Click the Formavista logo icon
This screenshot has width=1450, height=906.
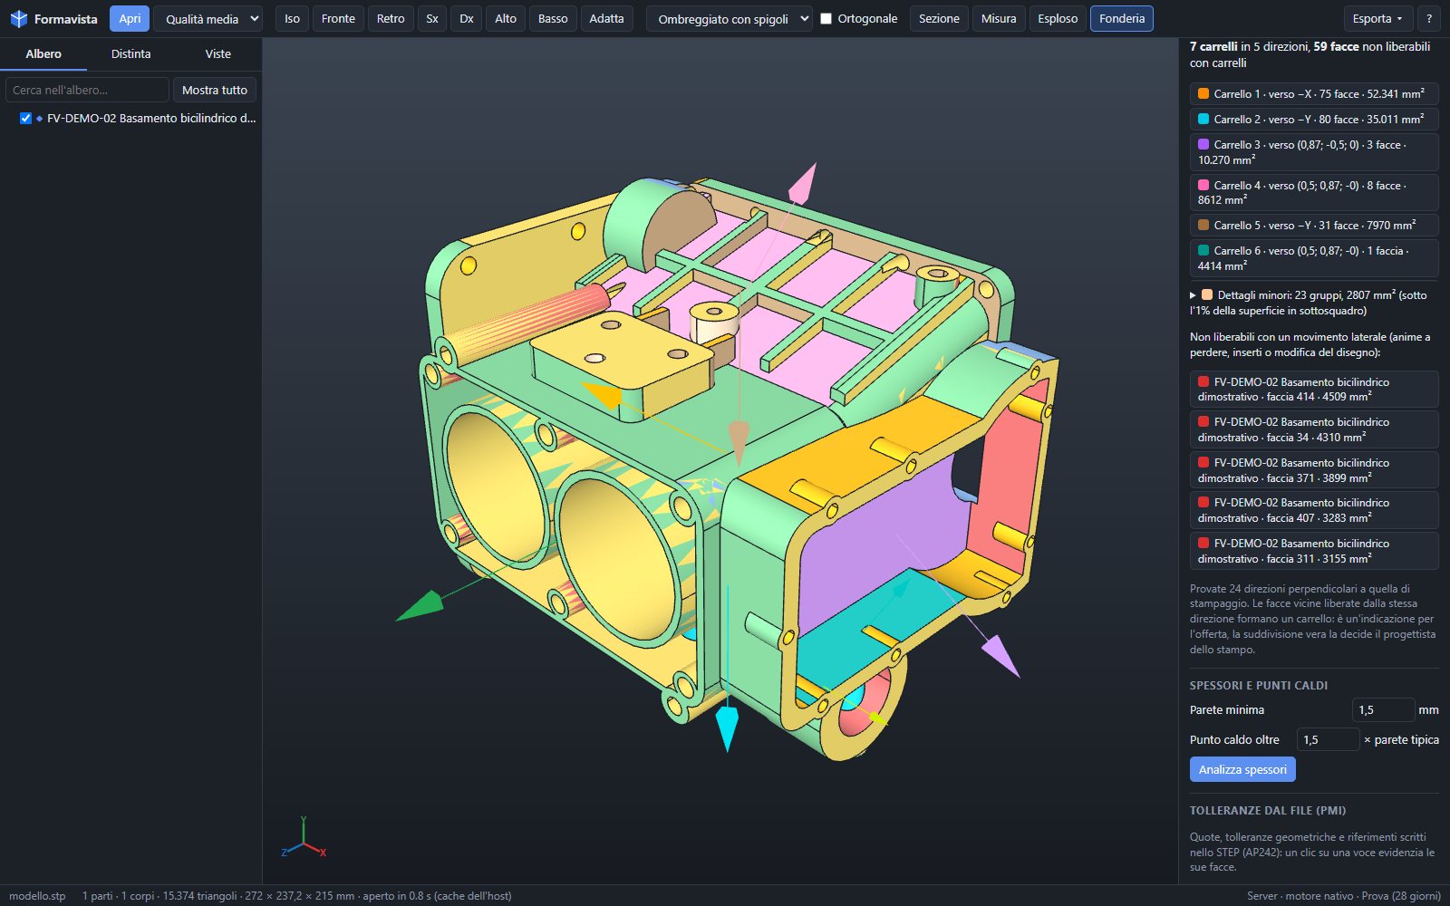coord(18,19)
